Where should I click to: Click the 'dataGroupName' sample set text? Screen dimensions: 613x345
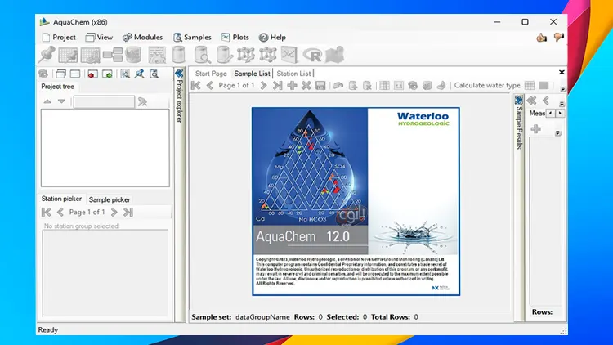point(262,317)
